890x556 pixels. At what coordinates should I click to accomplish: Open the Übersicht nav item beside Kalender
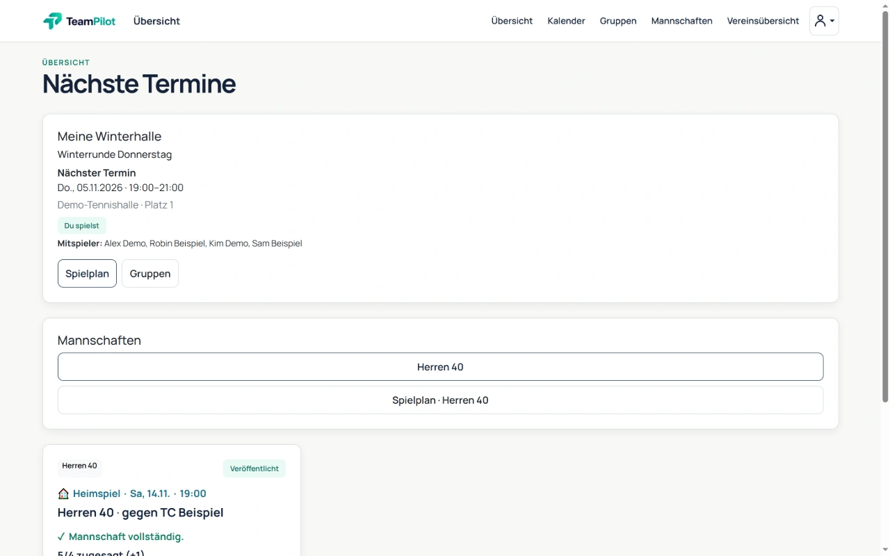(x=512, y=21)
